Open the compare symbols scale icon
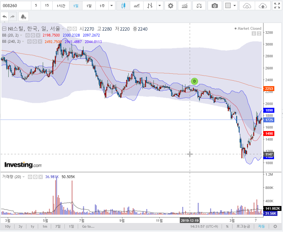This screenshot has width=283, height=232. [199, 6]
